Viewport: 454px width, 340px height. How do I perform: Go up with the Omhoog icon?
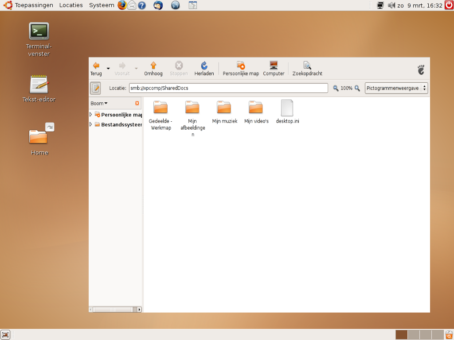(153, 66)
